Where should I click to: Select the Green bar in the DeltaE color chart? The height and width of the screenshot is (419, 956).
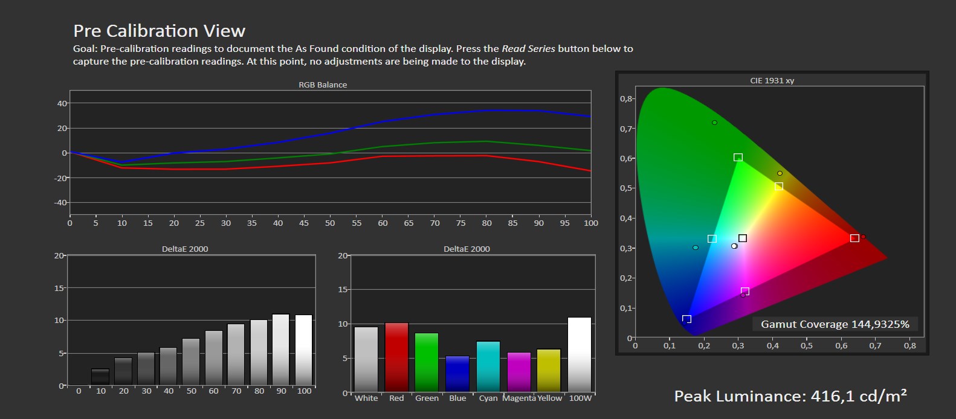tap(427, 362)
